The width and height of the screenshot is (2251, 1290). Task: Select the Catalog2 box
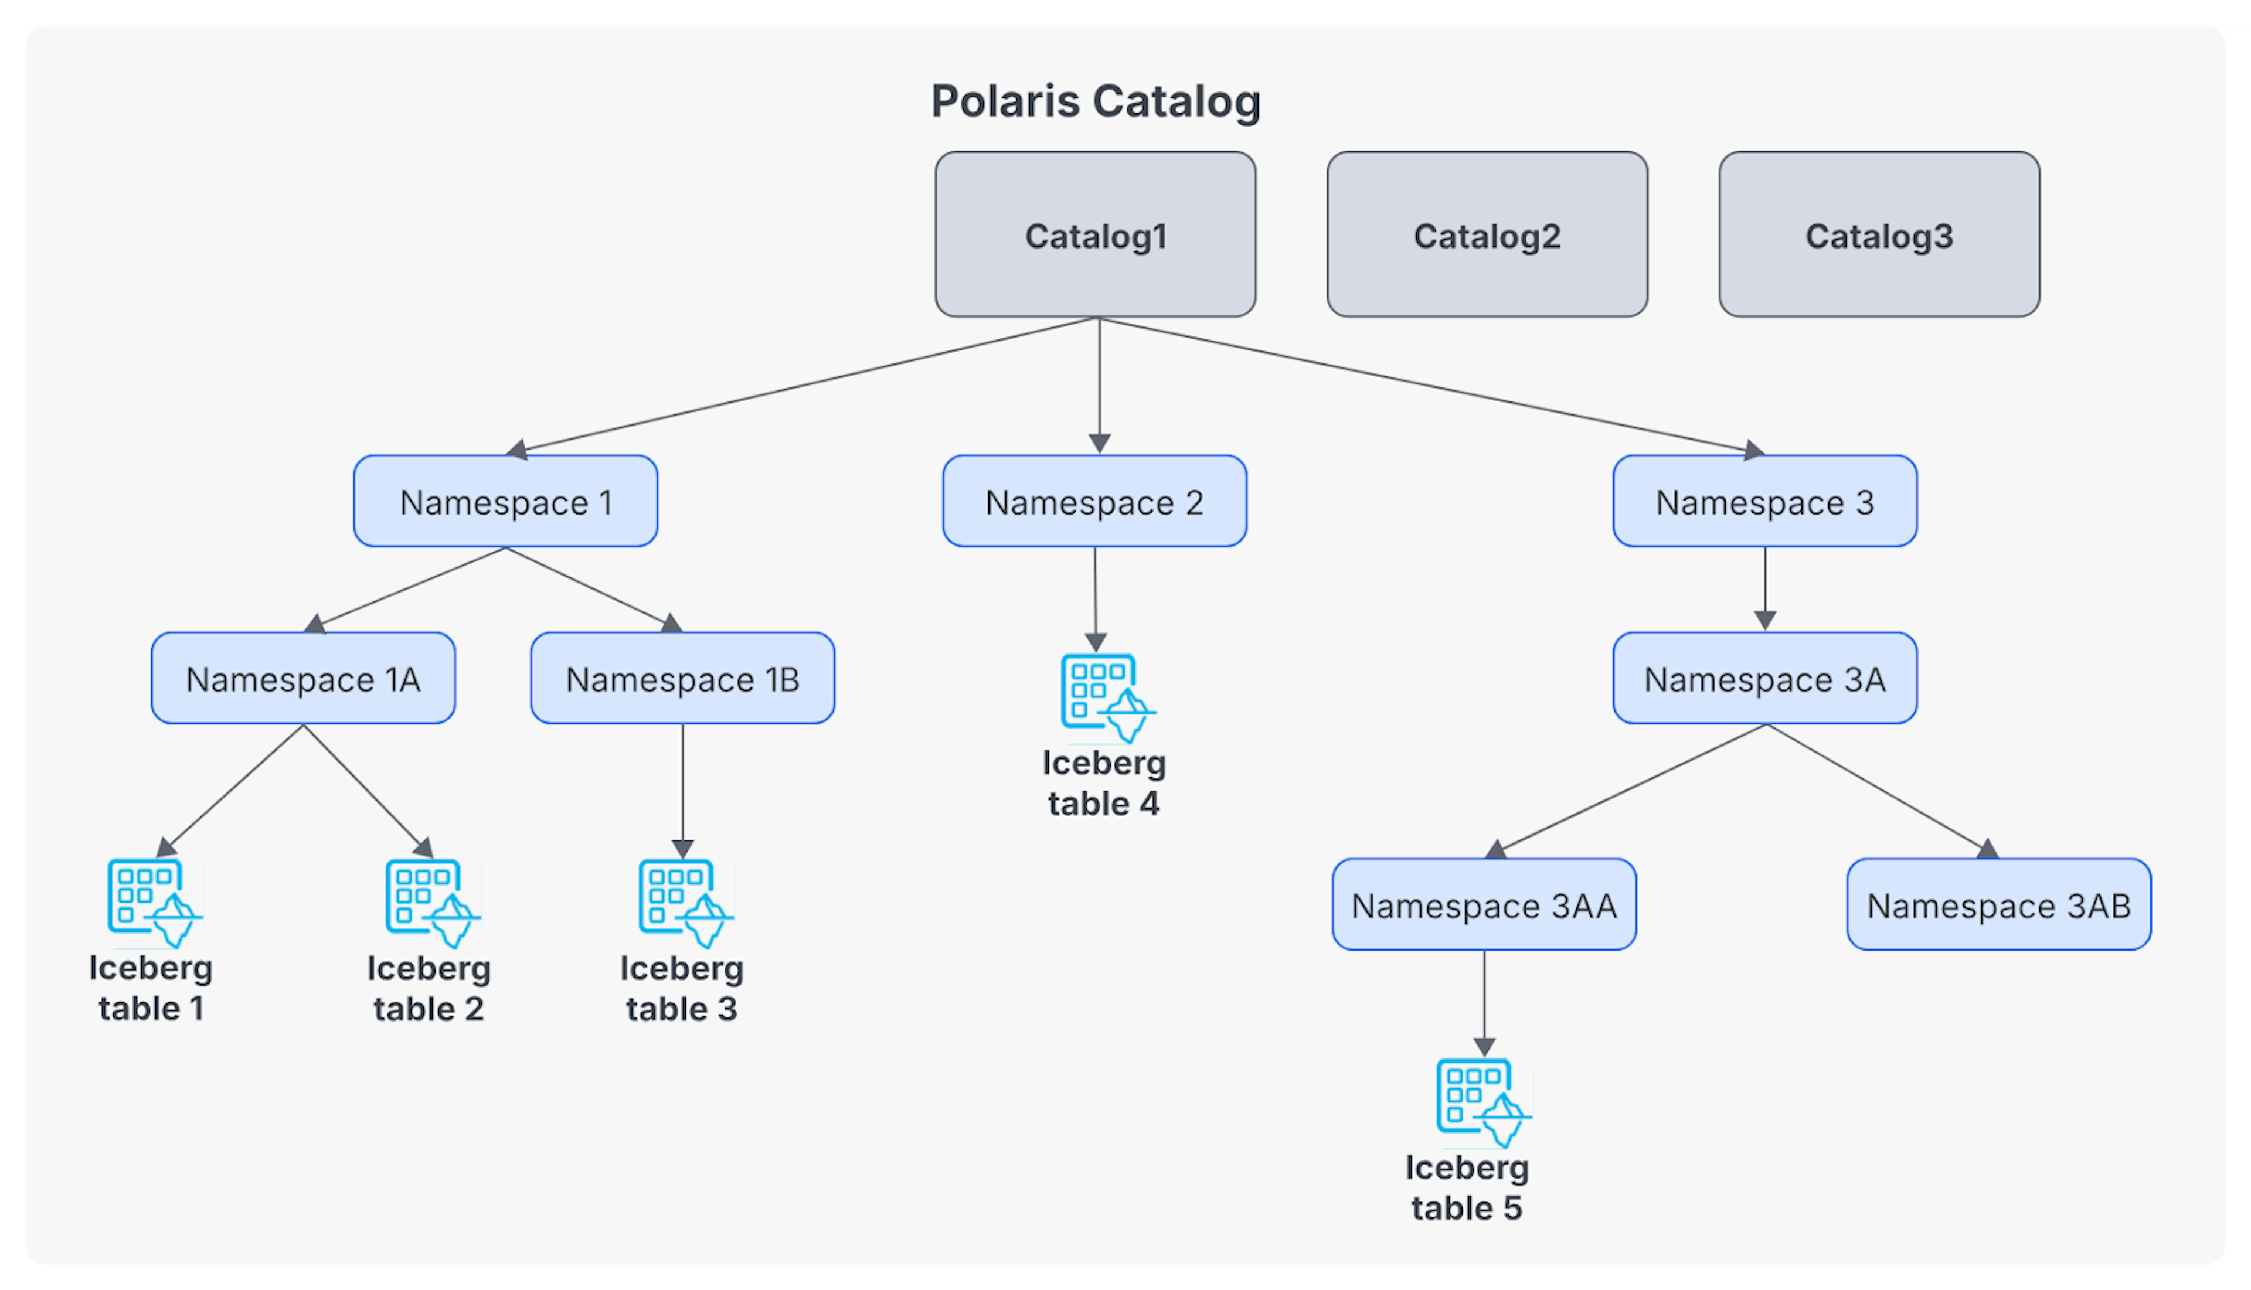(1487, 234)
